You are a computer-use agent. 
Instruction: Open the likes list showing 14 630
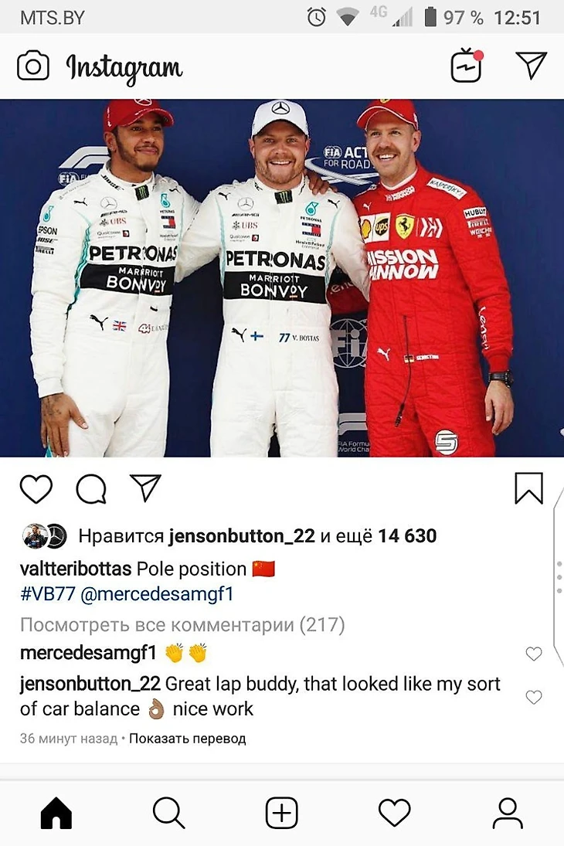click(x=407, y=535)
